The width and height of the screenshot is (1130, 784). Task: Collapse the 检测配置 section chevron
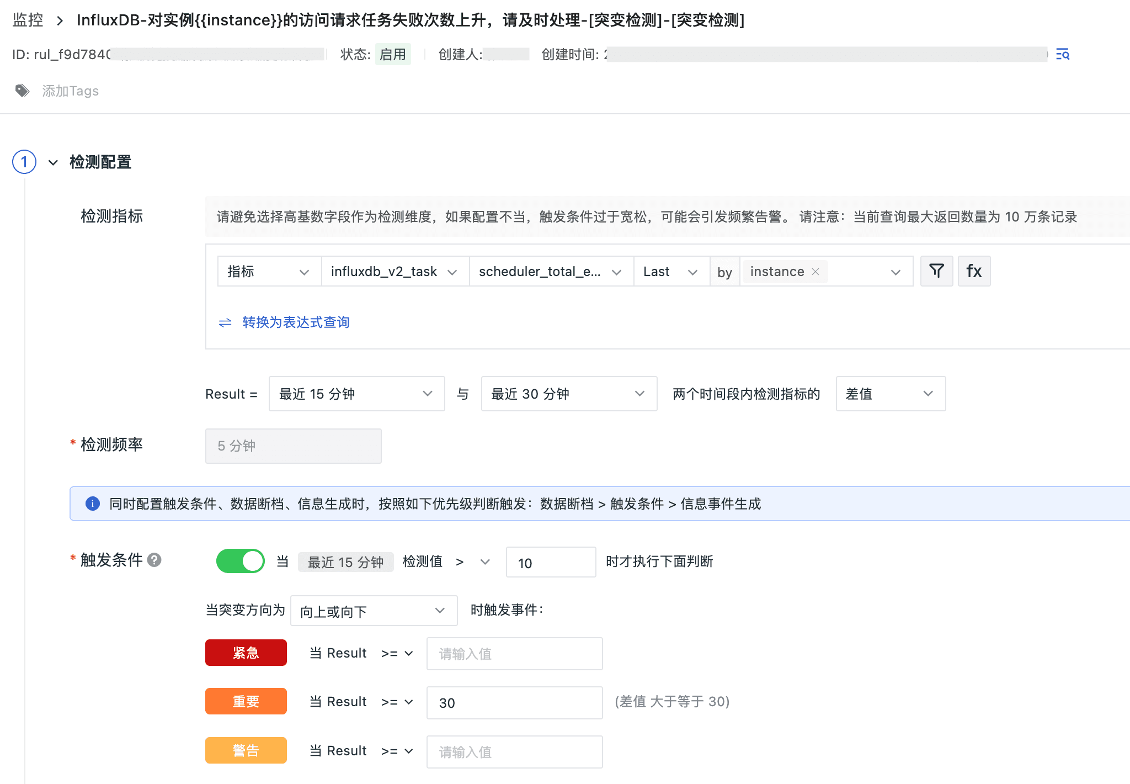(x=53, y=162)
